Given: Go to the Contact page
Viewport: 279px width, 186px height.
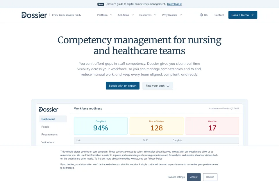Looking at the screenshot, I should coord(219,15).
